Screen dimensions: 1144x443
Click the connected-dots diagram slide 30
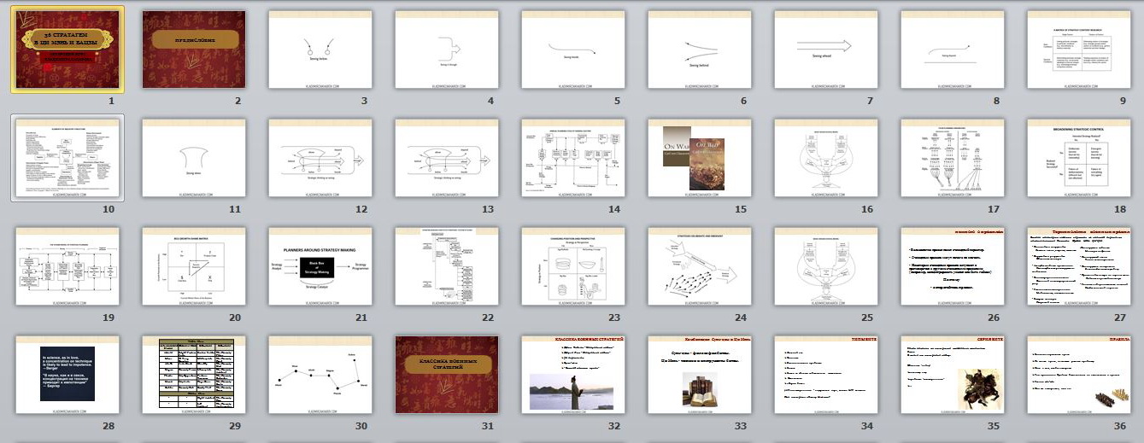coord(320,374)
